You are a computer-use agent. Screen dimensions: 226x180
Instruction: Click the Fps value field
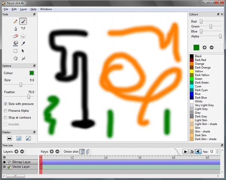coord(212,152)
